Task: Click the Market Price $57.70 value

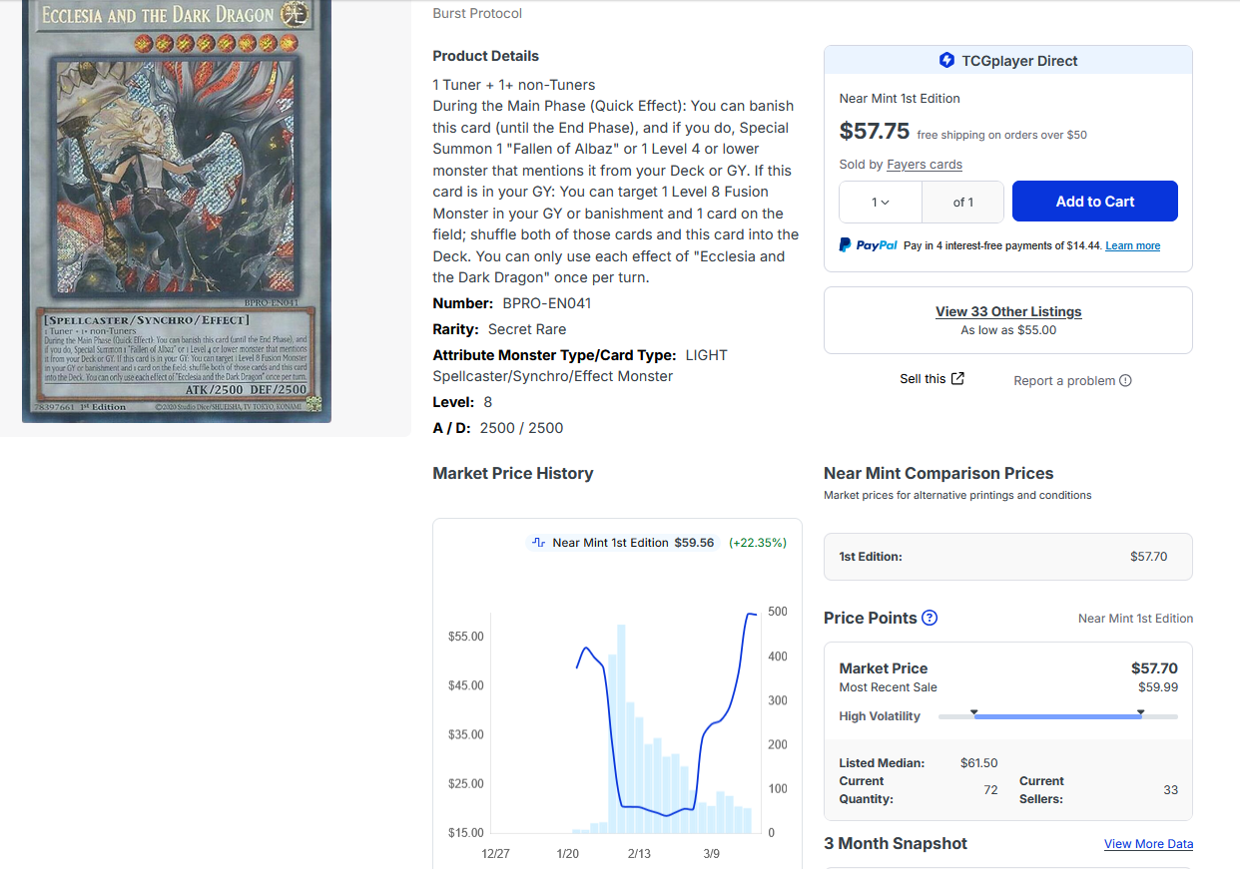Action: point(1154,668)
